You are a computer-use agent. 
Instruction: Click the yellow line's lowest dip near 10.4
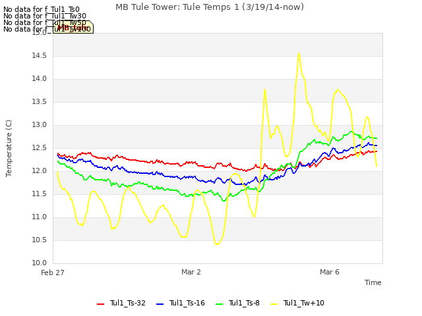point(217,244)
